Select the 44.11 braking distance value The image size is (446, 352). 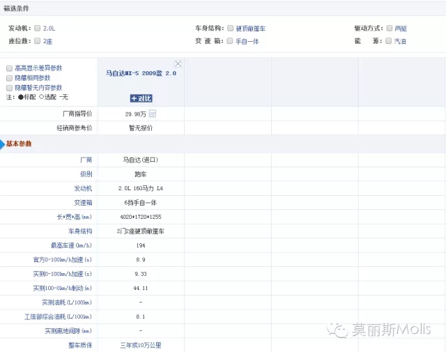pos(141,288)
